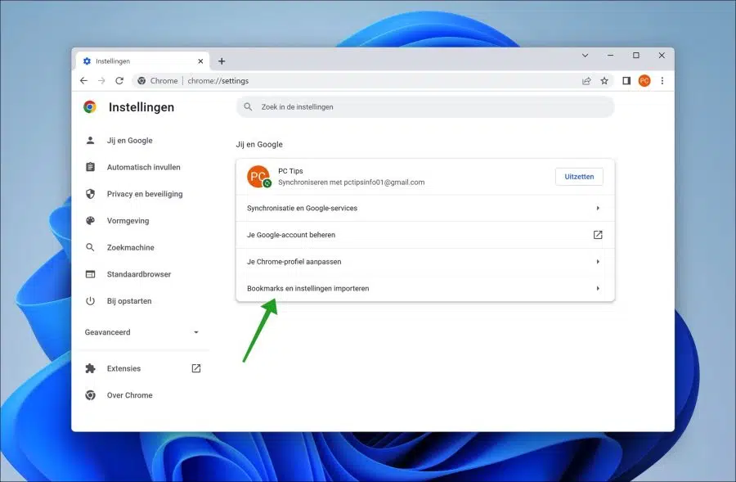The height and width of the screenshot is (482, 736).
Task: Focus the 'Zoek in de instellingen' search field
Action: click(425, 106)
